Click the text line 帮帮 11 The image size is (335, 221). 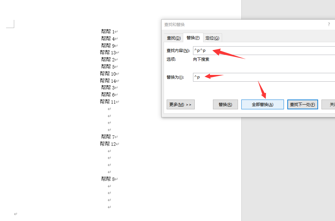click(108, 102)
